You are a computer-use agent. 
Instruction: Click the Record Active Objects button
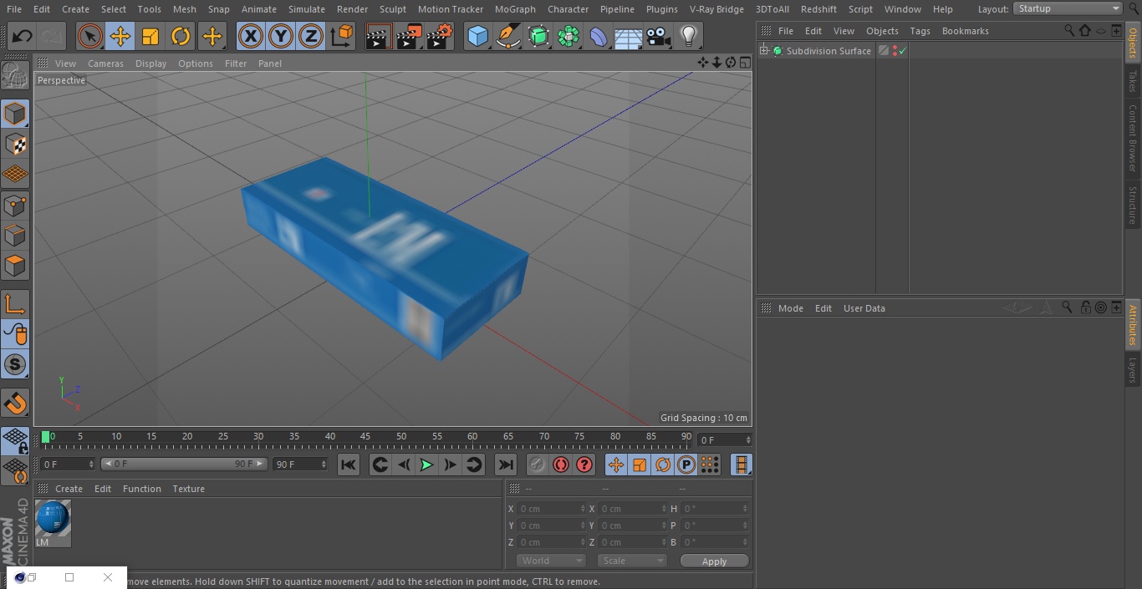click(x=538, y=465)
